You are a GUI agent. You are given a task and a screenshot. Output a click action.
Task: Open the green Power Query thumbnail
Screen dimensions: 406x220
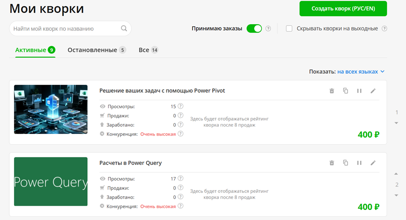51,182
